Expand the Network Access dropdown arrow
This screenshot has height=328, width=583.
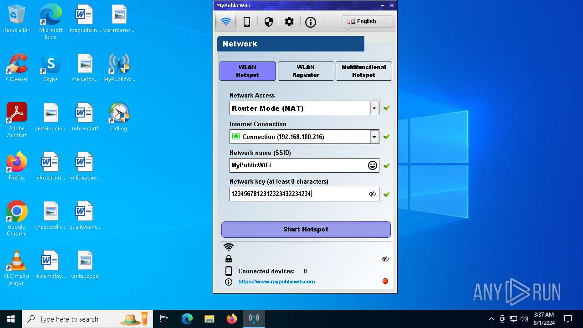click(374, 108)
